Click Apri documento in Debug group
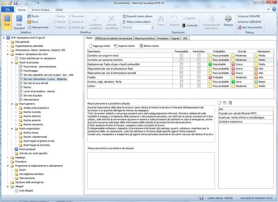Screen dimensions: 278x202 (x=250, y=27)
